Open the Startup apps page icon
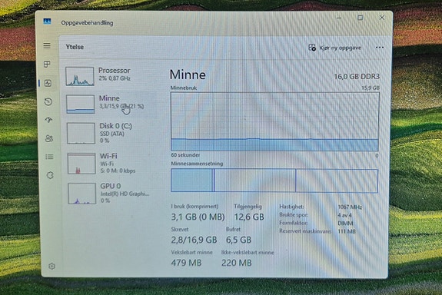Image resolution: width=442 pixels, height=295 pixels. 48,120
